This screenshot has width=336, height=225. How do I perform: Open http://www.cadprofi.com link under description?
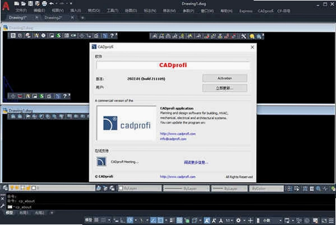click(178, 134)
